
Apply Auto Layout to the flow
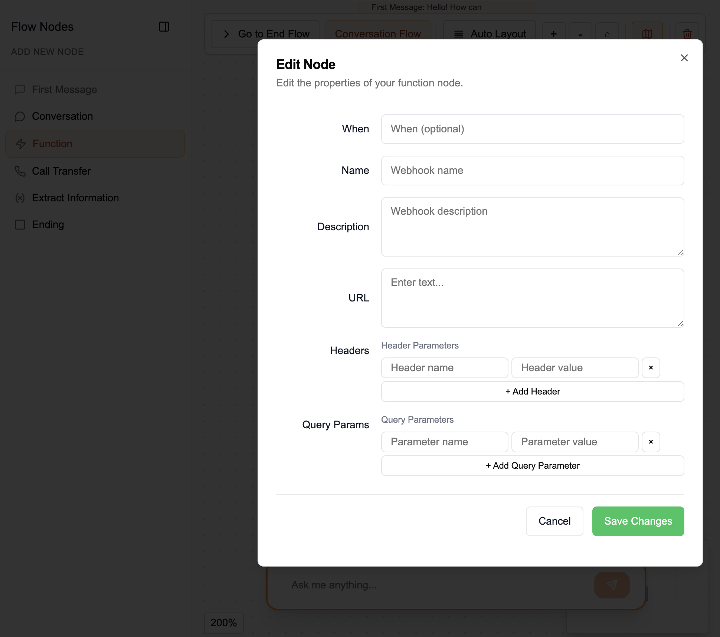490,34
